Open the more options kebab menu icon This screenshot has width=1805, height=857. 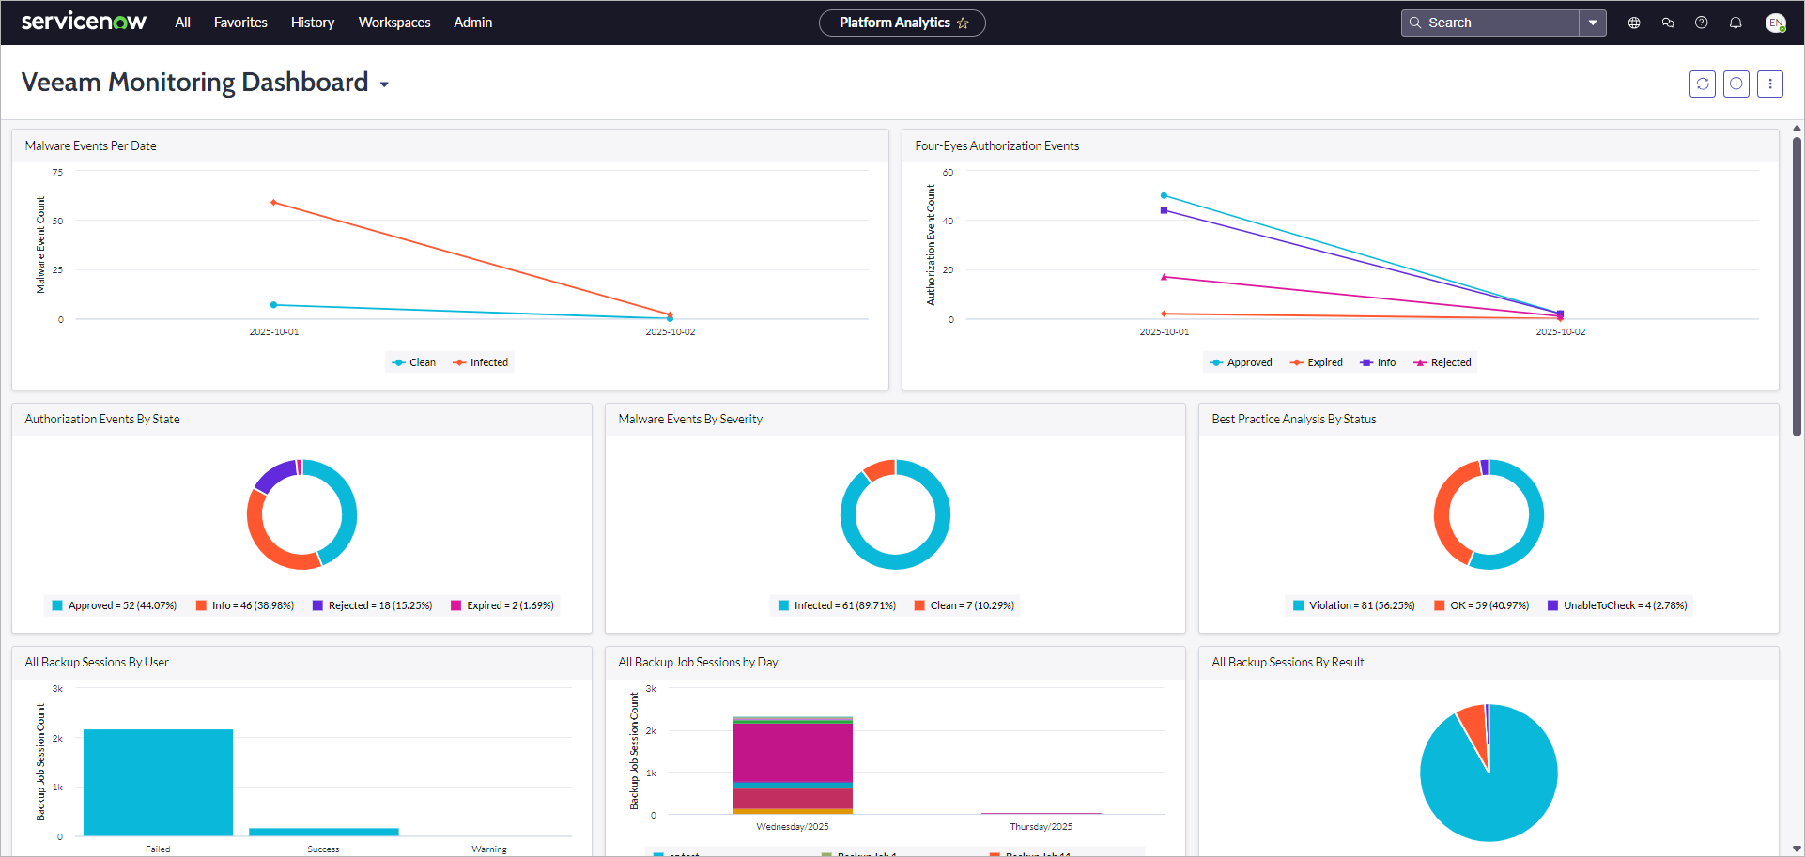tap(1770, 84)
